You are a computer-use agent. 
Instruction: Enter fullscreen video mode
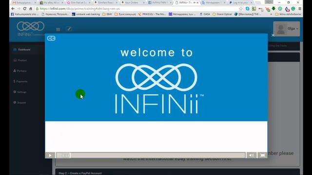pos(262,156)
